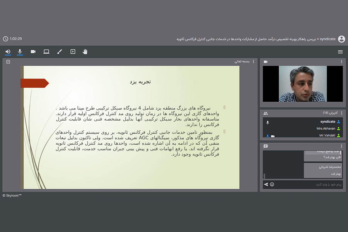
Task: Click the blue microphone icon on Mr.Vahdati's row
Action: click(x=268, y=136)
